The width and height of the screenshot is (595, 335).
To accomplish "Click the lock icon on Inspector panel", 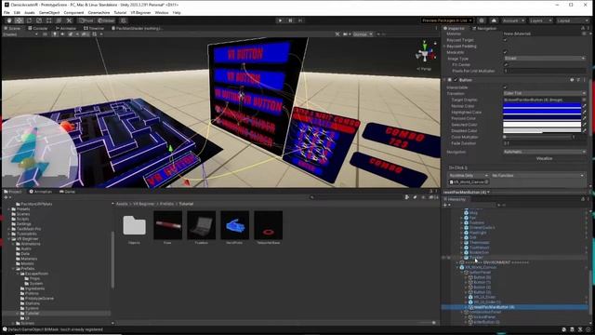I will (x=583, y=28).
